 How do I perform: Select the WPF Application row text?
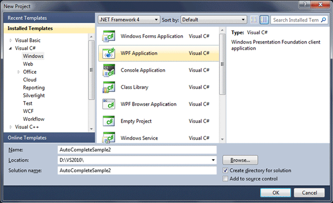[x=139, y=53]
